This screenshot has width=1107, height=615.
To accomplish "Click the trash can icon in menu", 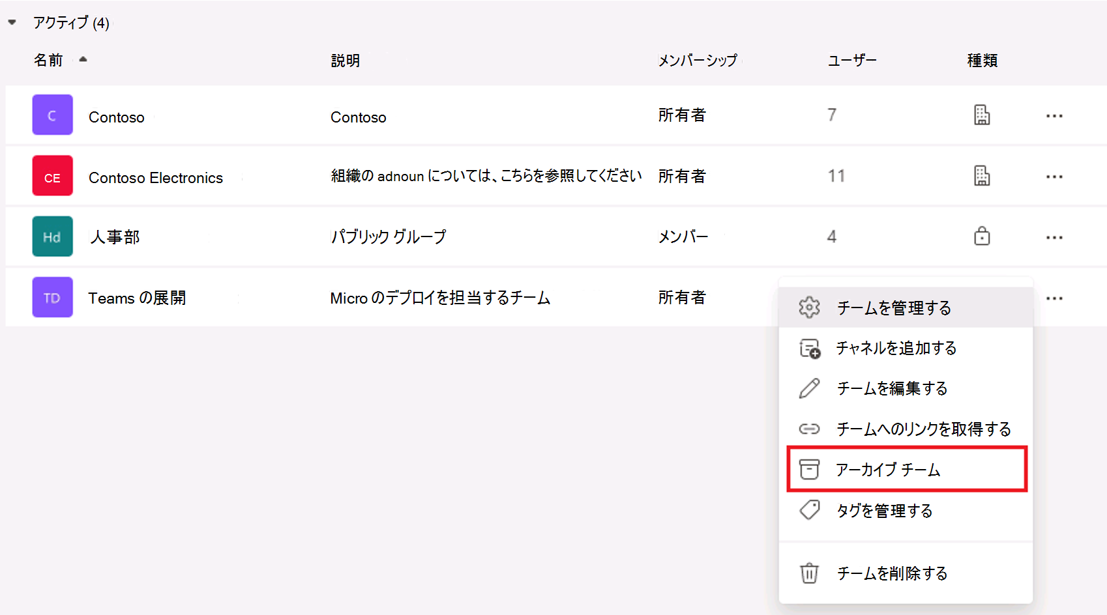I will pos(809,573).
